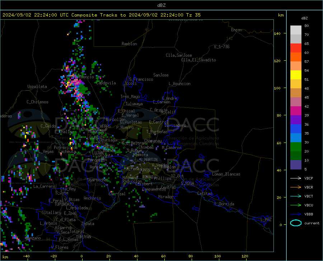Viewport: 323px width, 261px height.
Task: Click the blue VBBB arrow in legend
Action: pos(296,214)
